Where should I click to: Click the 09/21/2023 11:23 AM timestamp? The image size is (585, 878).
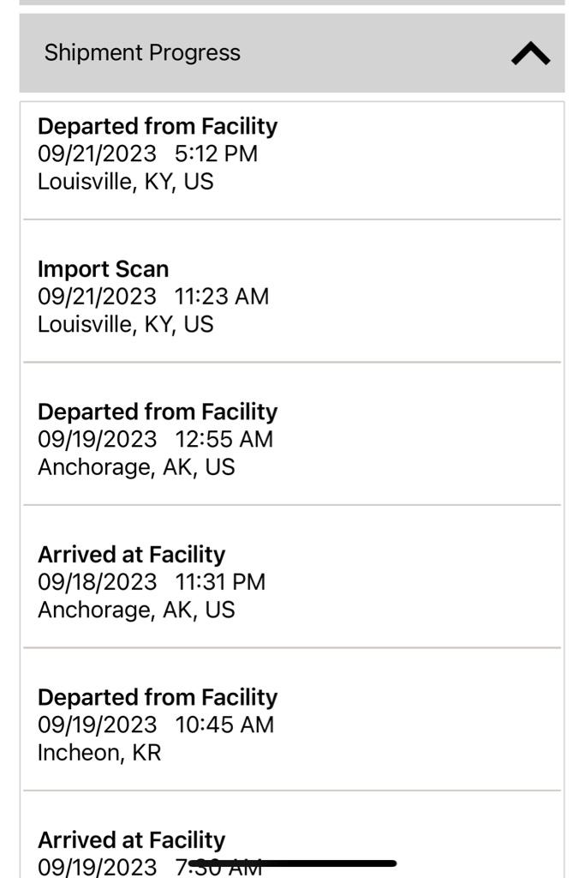pyautogui.click(x=153, y=296)
